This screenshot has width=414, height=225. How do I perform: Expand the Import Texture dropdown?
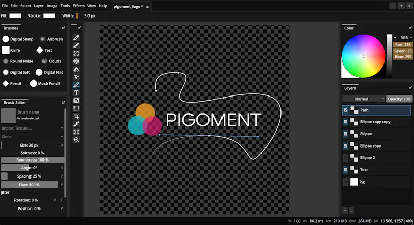click(x=32, y=128)
